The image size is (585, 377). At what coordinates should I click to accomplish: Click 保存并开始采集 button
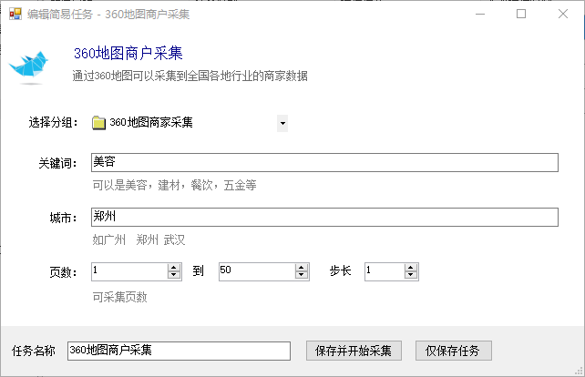(354, 351)
